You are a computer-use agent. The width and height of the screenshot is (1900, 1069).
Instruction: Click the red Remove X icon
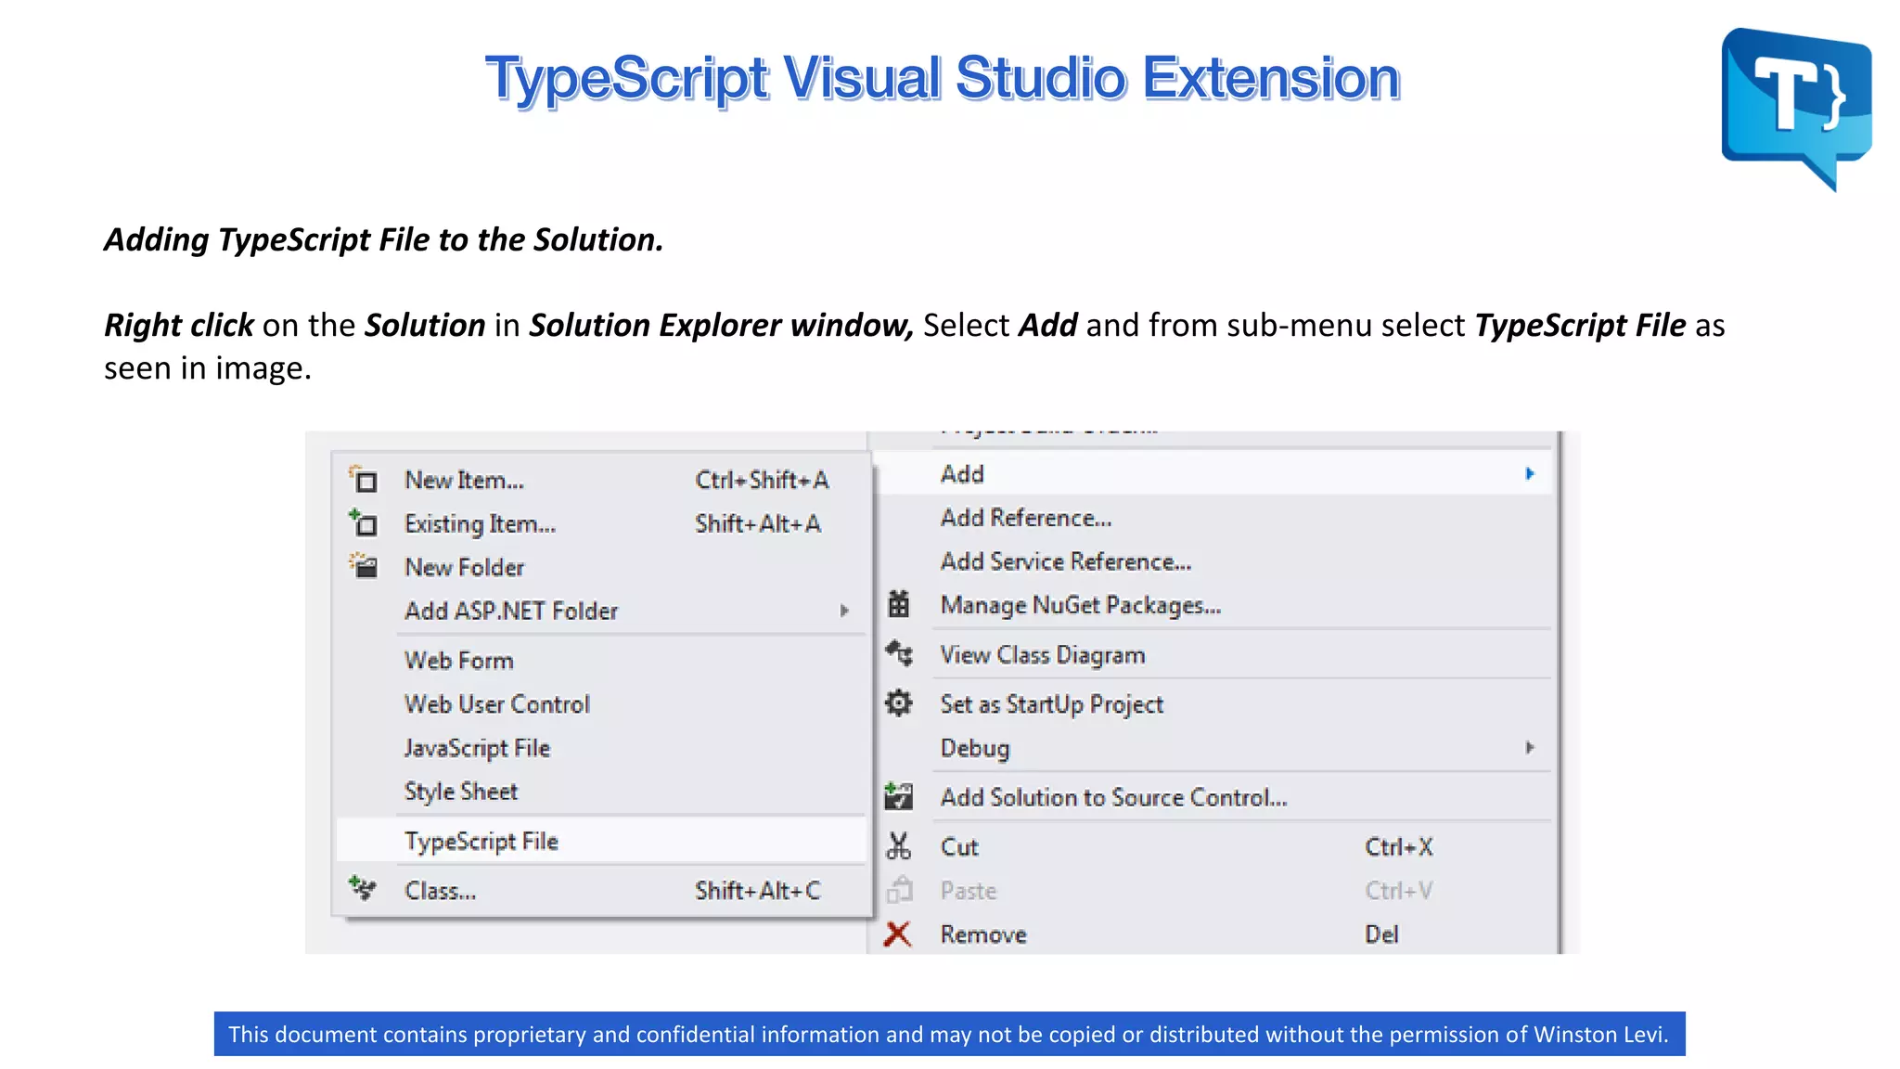(897, 934)
